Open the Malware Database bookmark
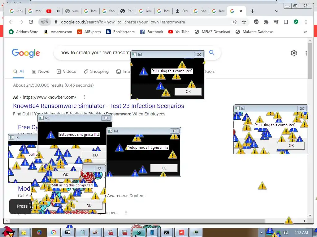317x237 pixels. [x=254, y=32]
